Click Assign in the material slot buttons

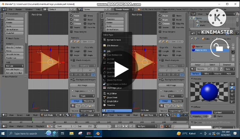(x=198, y=65)
